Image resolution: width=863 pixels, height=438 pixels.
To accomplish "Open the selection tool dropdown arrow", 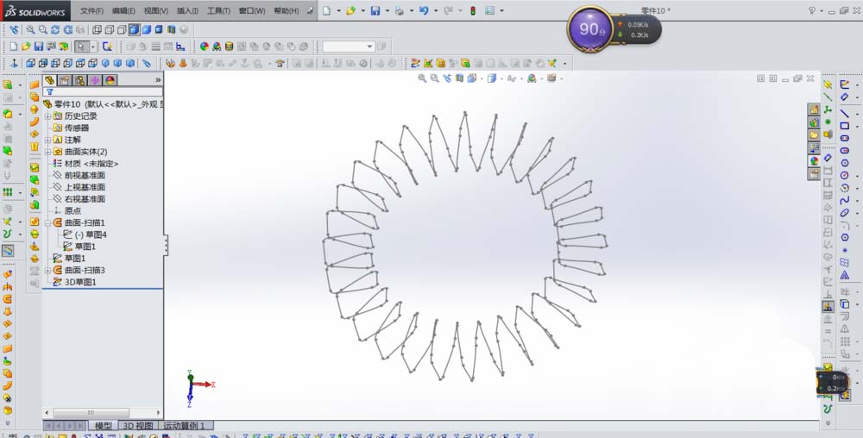I will [93, 47].
